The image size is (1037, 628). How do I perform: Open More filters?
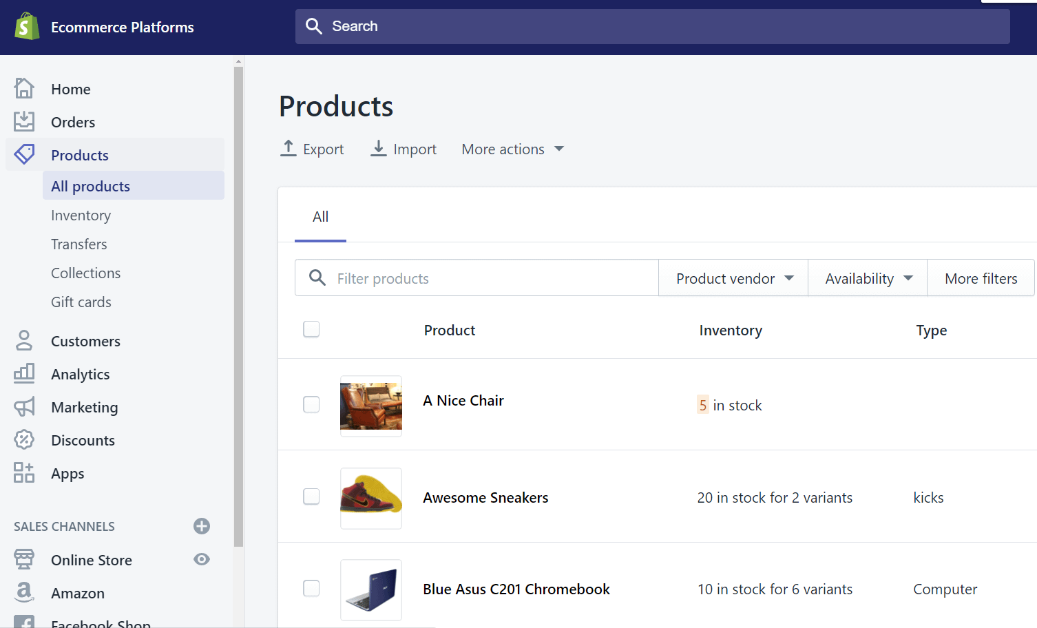(981, 278)
